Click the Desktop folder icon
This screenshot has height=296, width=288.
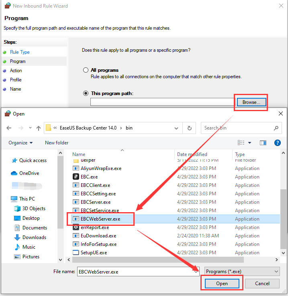click(x=17, y=218)
